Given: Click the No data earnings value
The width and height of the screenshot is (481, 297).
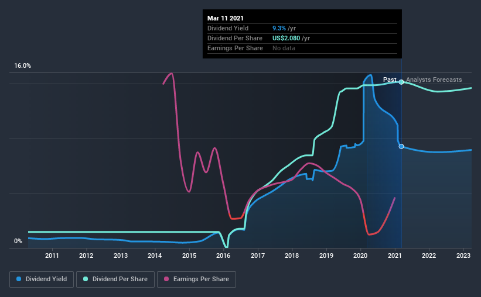Looking at the screenshot, I should (284, 48).
